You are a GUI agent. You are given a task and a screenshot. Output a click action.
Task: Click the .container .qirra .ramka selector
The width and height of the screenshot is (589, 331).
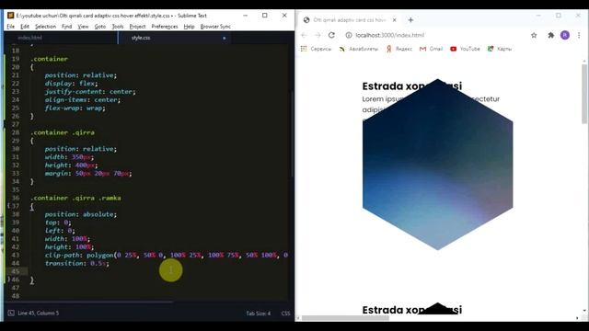click(75, 198)
